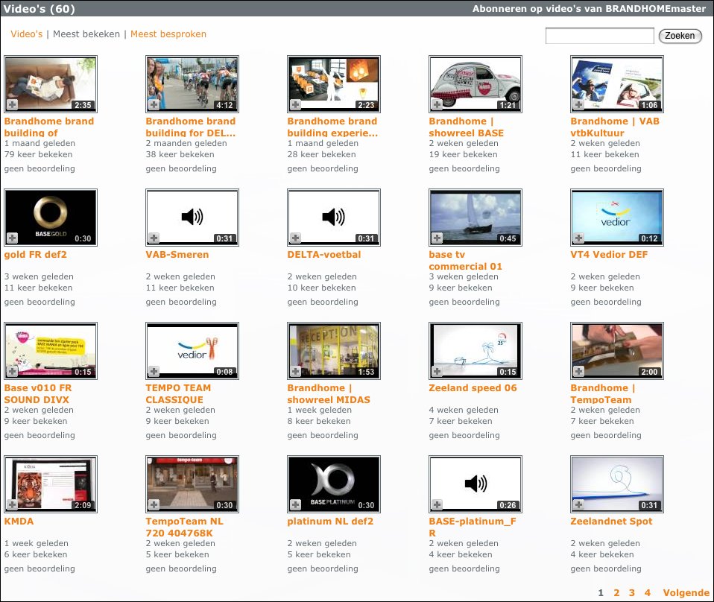Click plus icon on Zeelandnet Spot thumbnail
Viewport: 714px width, 602px height.
pyautogui.click(x=579, y=505)
